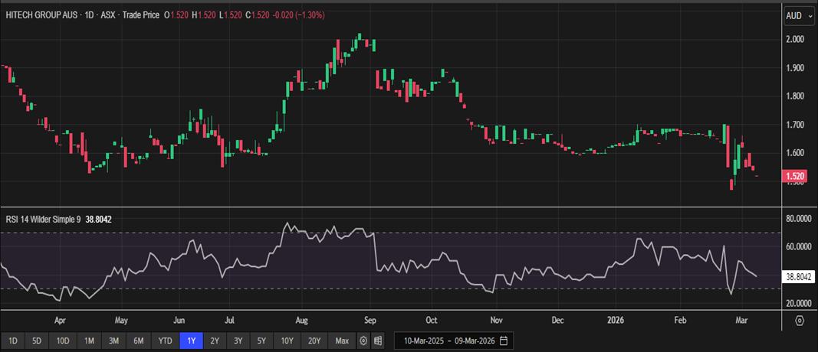
Task: Open the time range settings gear icon
Action: (363, 340)
